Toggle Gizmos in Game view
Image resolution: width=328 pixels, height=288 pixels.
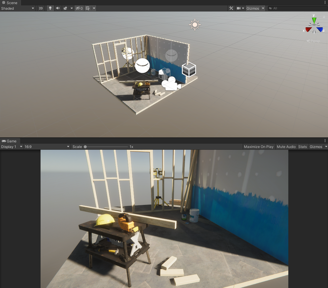click(316, 147)
